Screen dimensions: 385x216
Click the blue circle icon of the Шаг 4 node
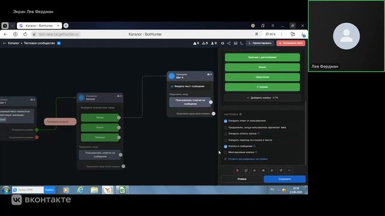(171, 76)
